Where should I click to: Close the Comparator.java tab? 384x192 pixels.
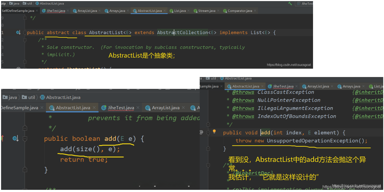(x=255, y=11)
